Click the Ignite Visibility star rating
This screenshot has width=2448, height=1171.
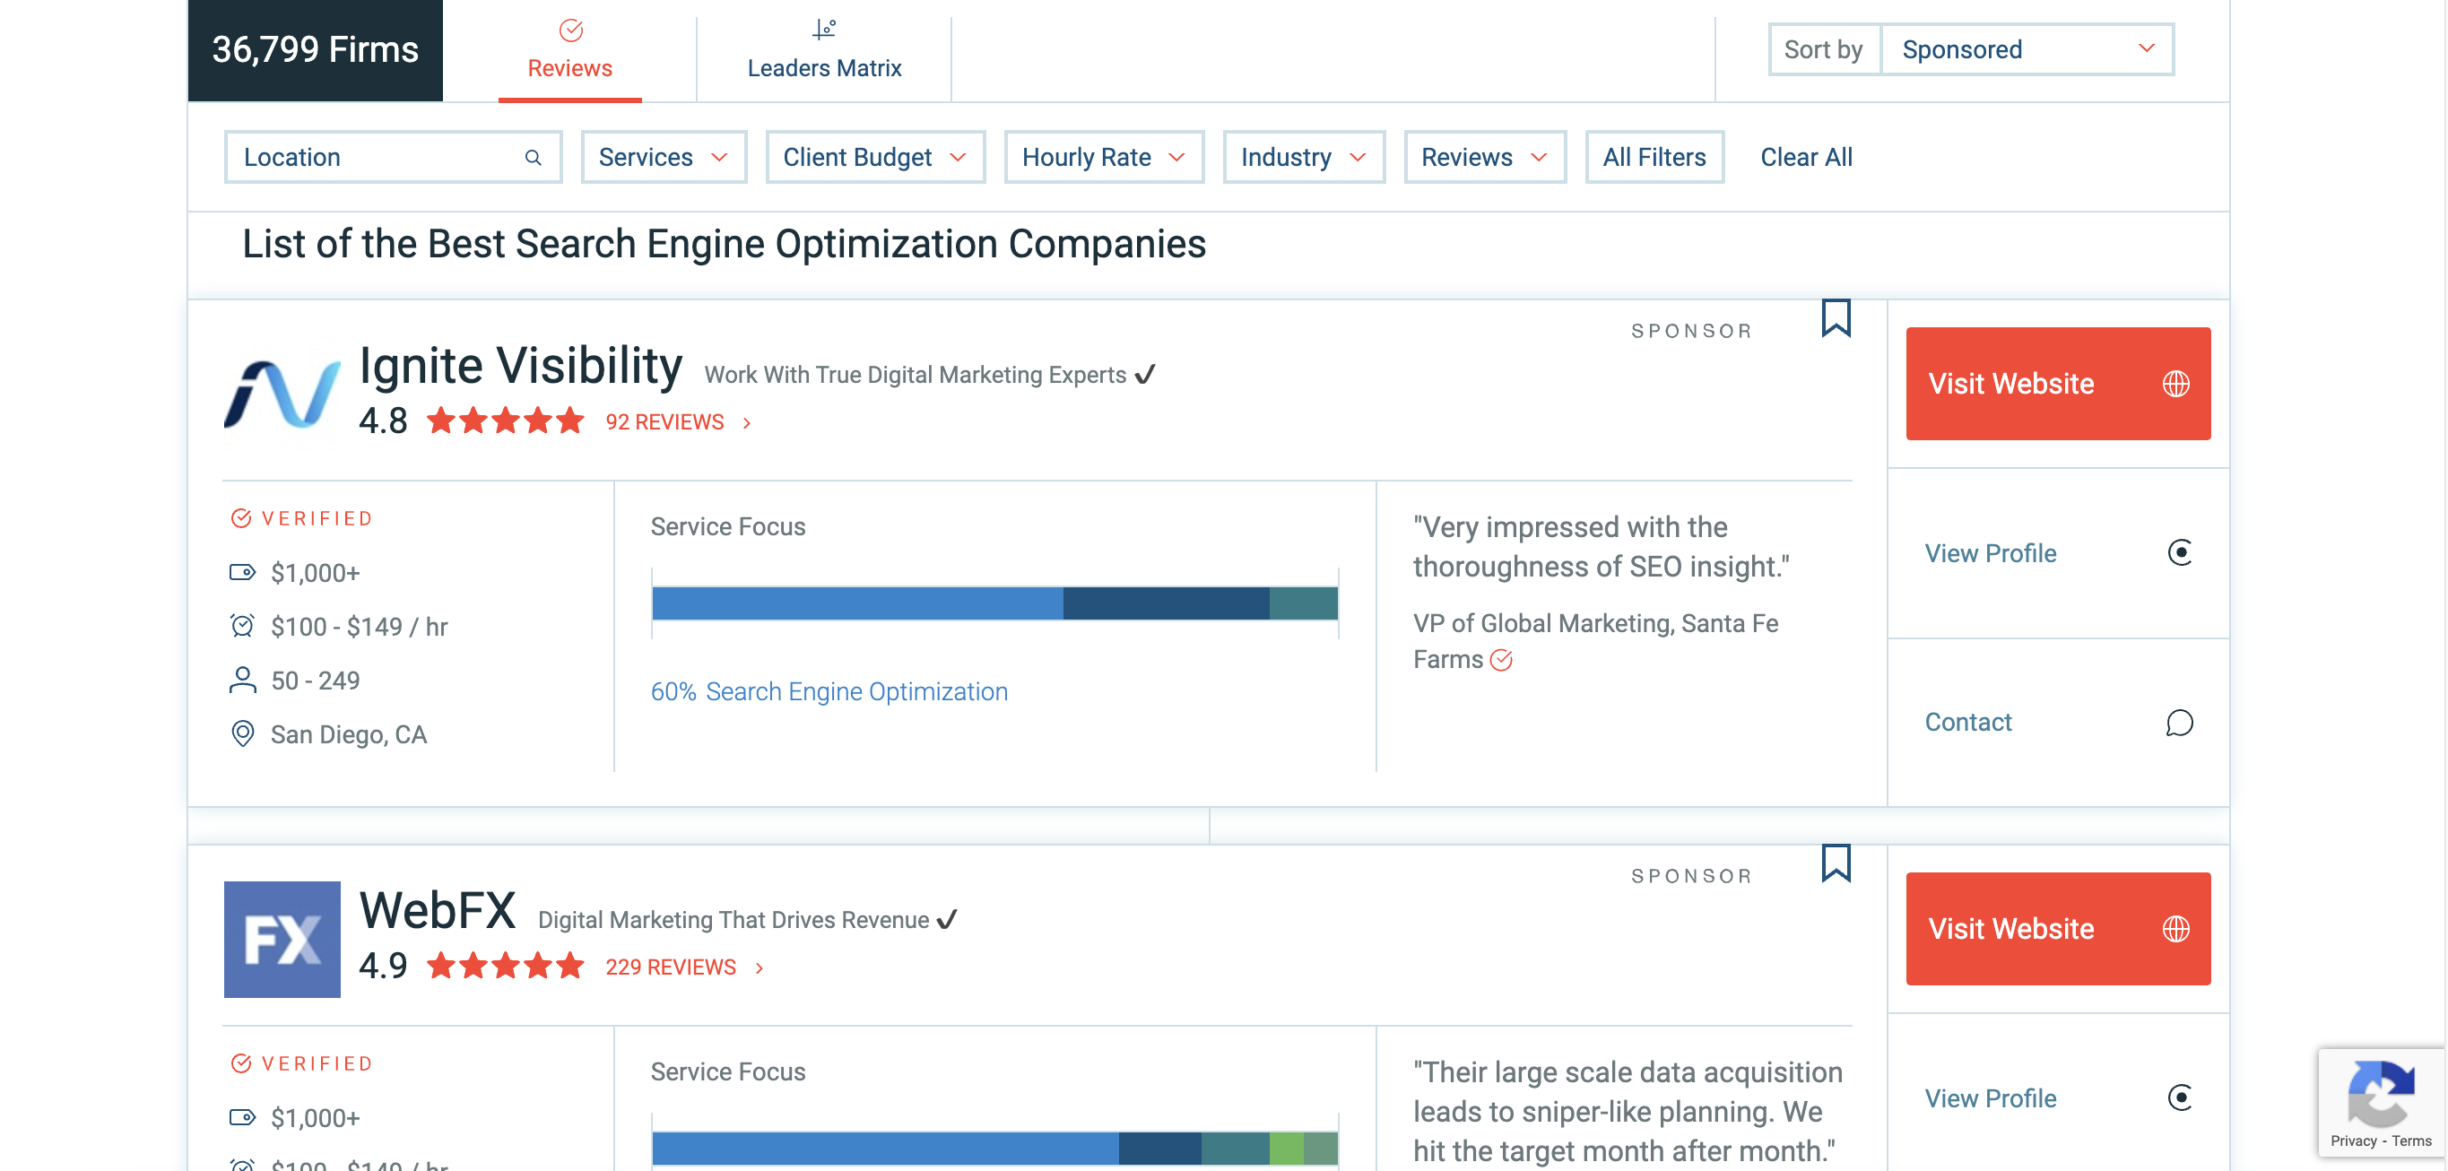click(x=505, y=421)
